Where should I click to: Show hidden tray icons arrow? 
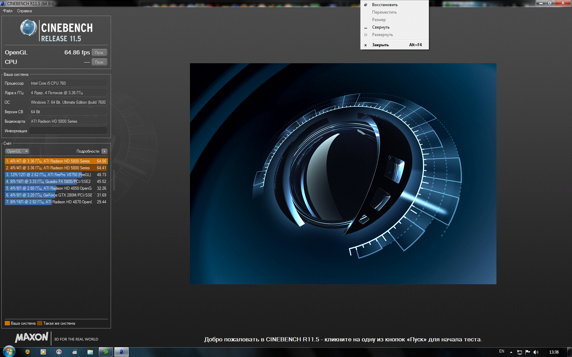pyautogui.click(x=511, y=352)
